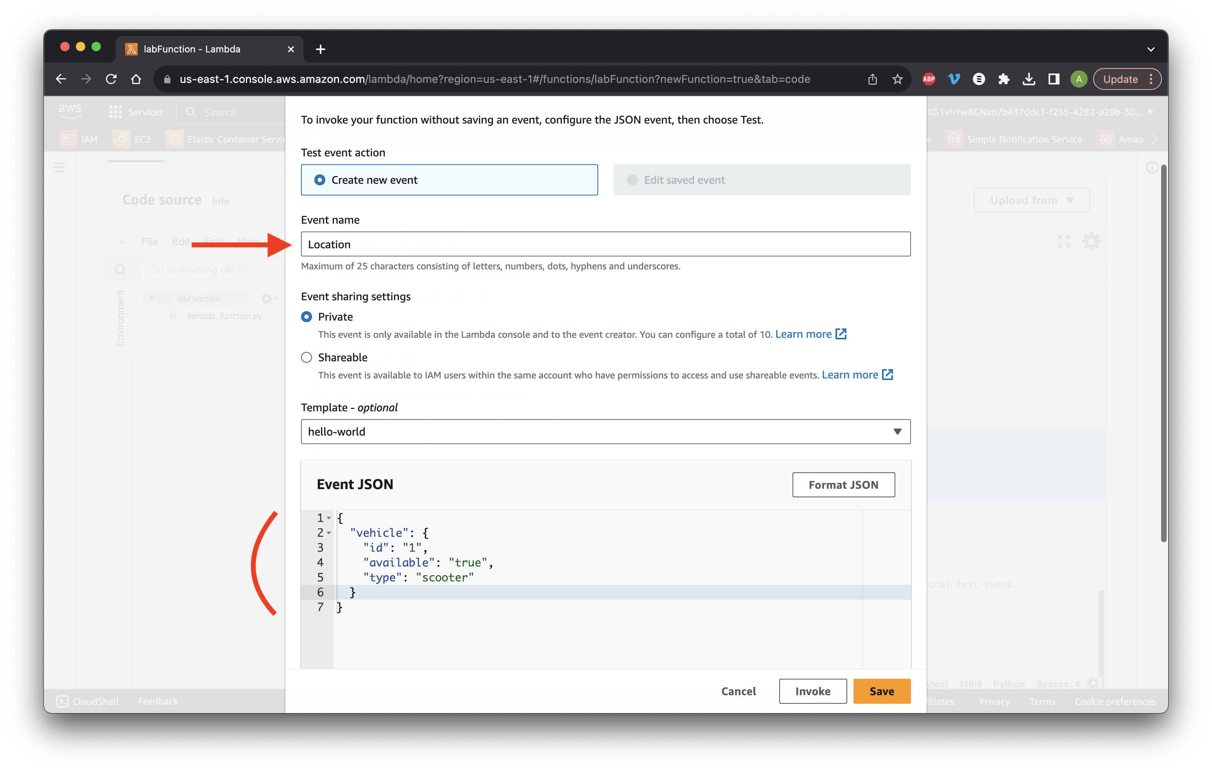Screen dimensions: 1212x771
Task: Cancel the test event dialog
Action: [739, 691]
